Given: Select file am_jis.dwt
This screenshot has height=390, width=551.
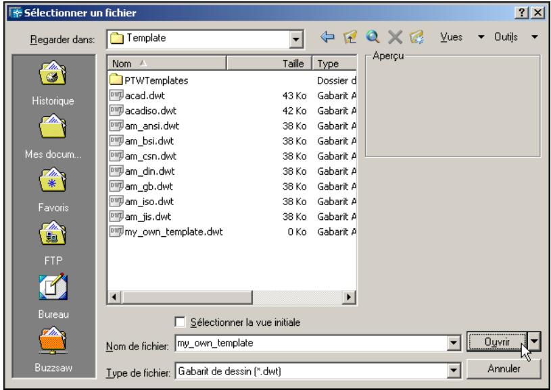Looking at the screenshot, I should [x=148, y=216].
